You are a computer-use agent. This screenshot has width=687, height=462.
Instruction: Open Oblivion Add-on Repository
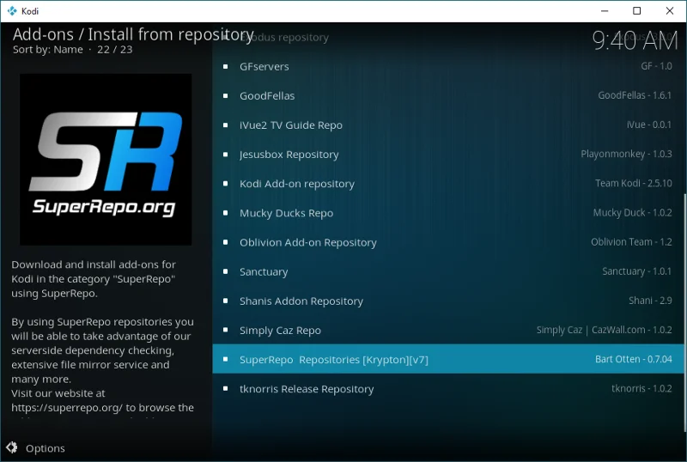[x=448, y=242]
